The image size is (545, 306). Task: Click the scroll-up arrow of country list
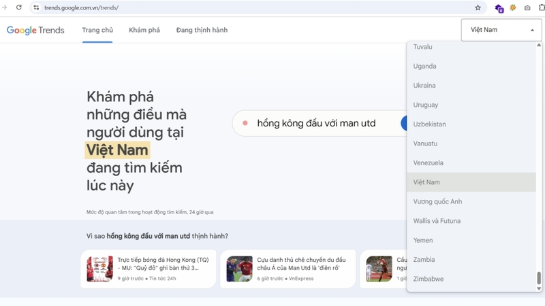(539, 45)
